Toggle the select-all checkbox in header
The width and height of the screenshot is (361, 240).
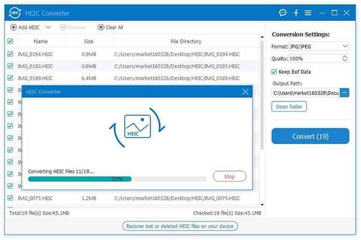click(10, 41)
